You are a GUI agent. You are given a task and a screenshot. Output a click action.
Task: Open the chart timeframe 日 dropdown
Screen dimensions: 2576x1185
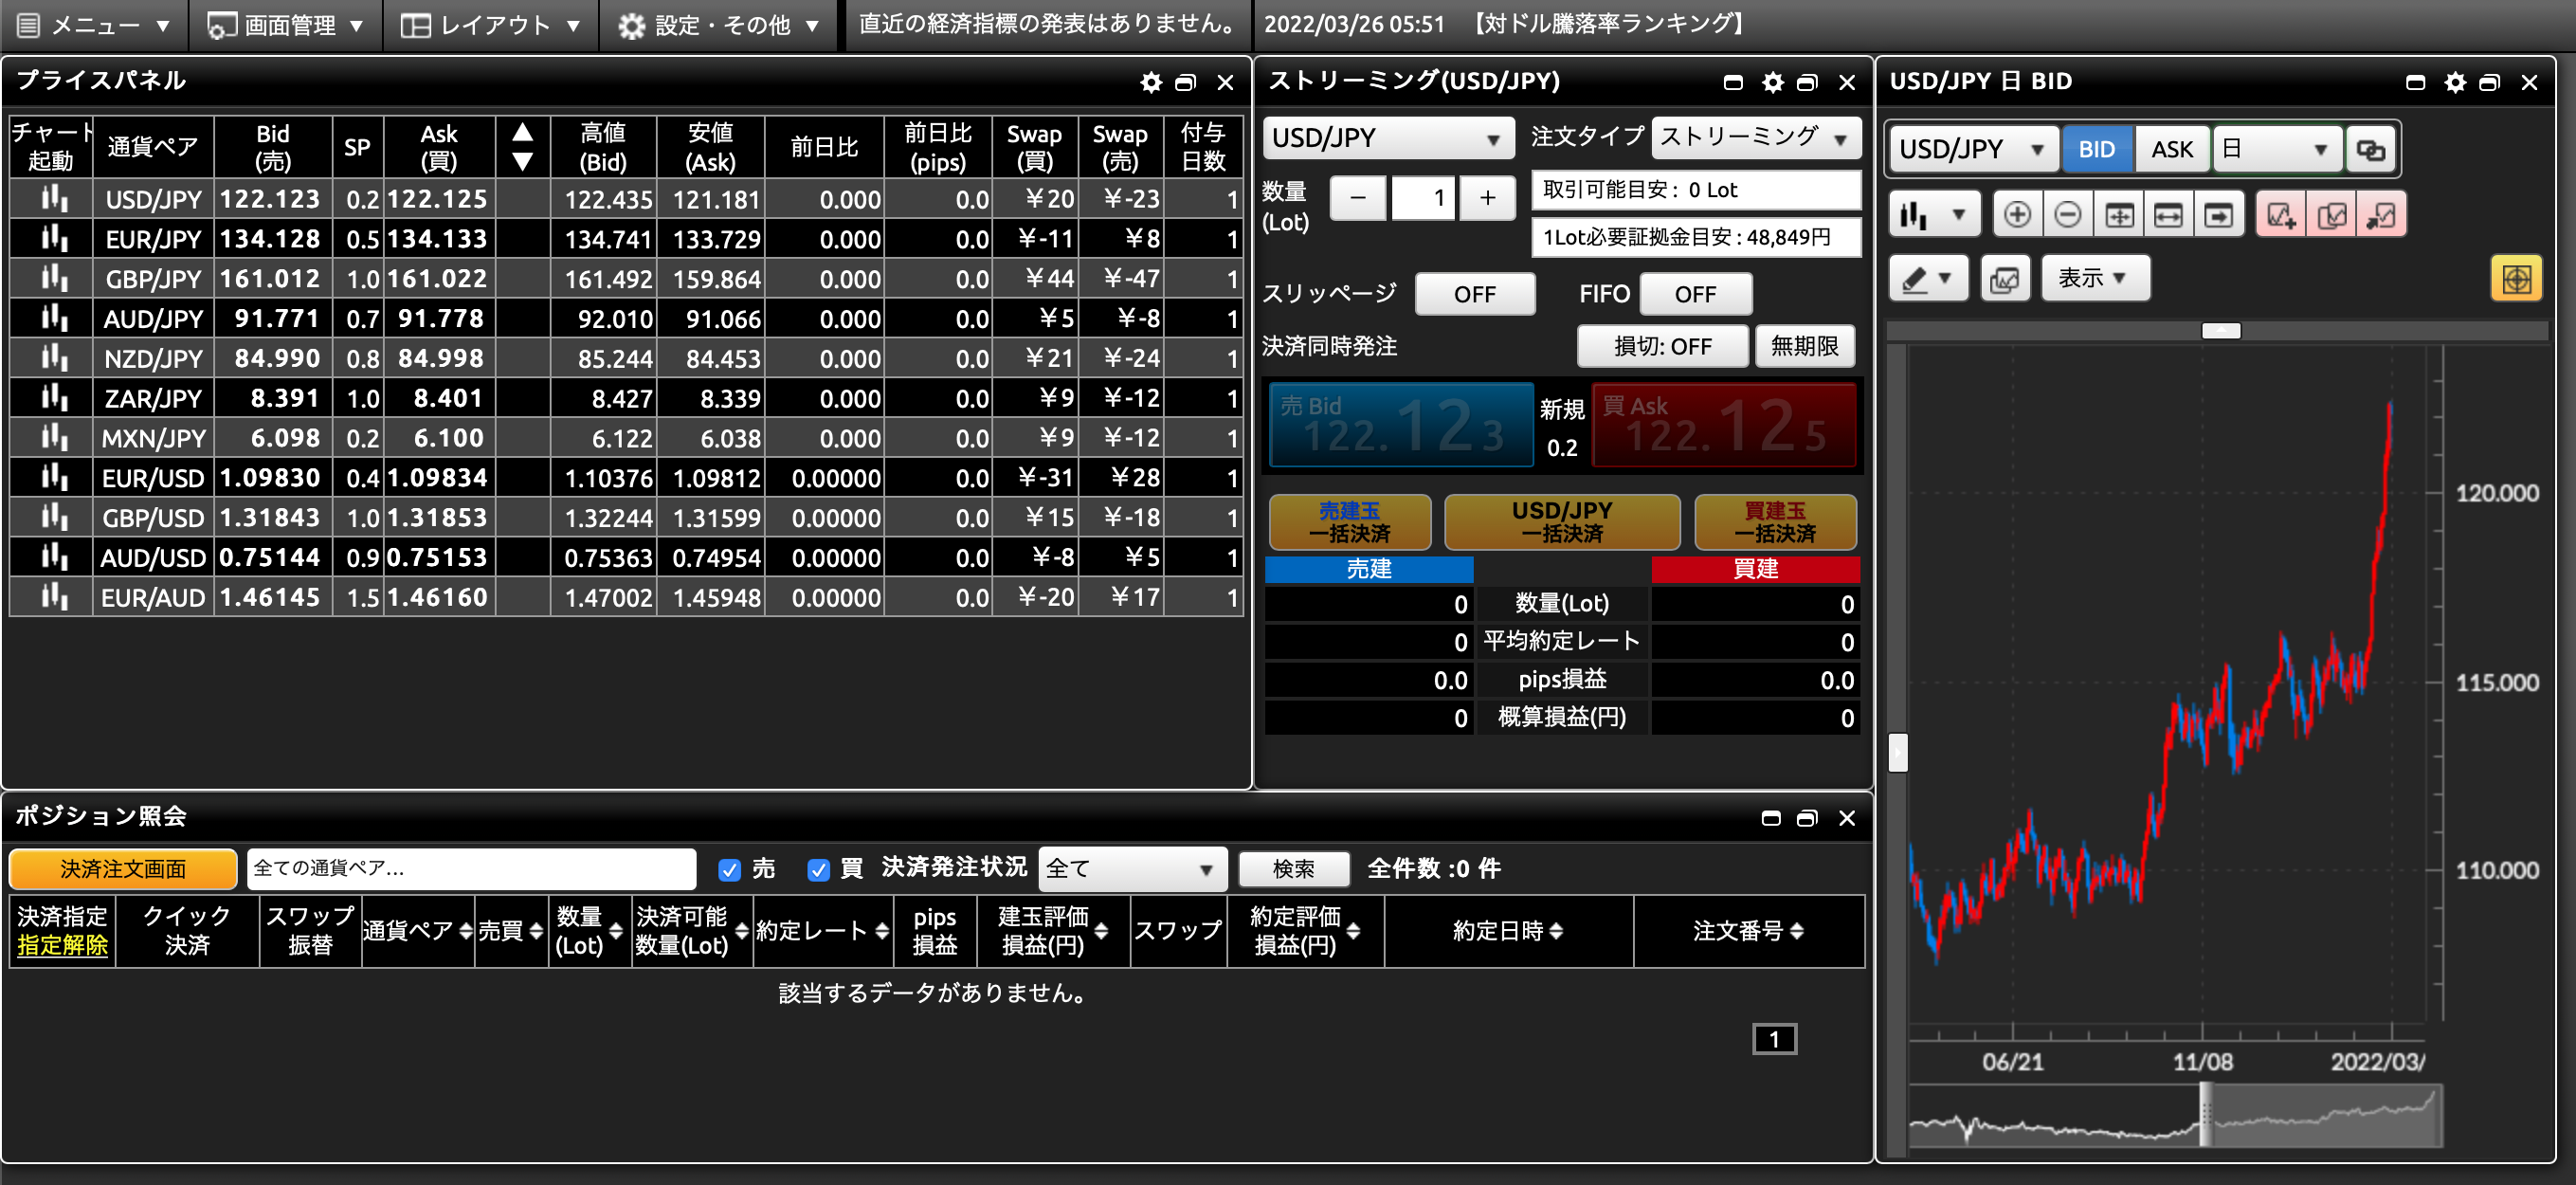click(x=2276, y=150)
